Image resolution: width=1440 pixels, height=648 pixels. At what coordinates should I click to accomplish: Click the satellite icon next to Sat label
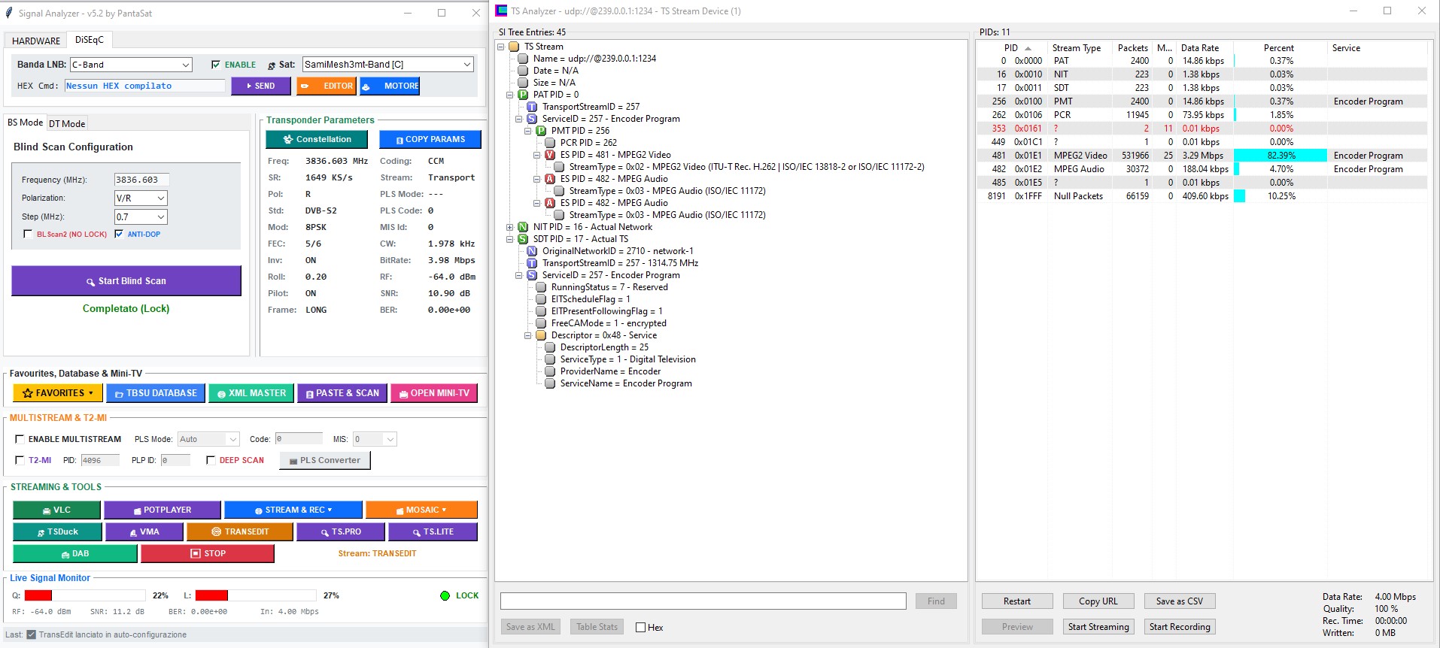(272, 65)
